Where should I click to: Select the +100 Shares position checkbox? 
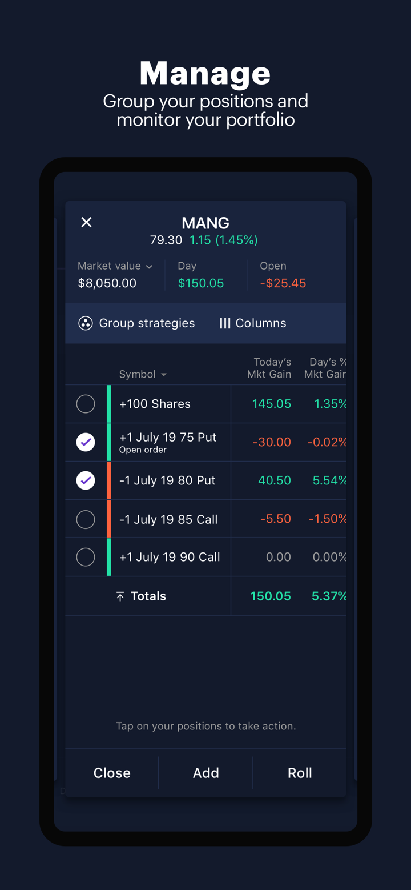click(x=86, y=404)
